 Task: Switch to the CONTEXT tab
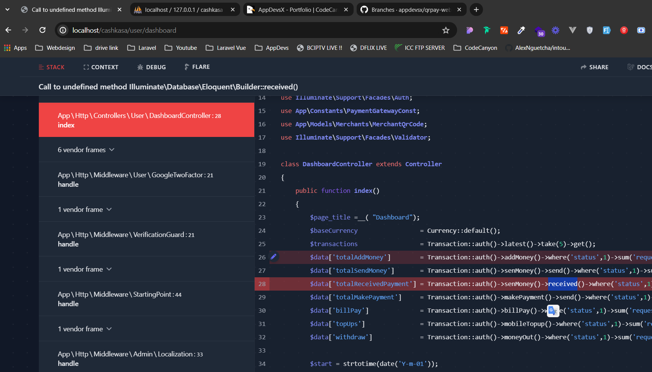101,67
